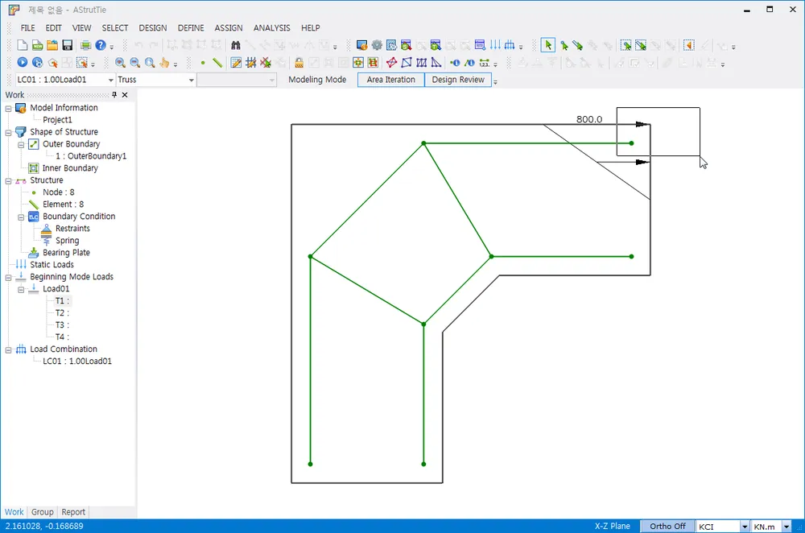Click the binoculars find icon

coord(236,46)
